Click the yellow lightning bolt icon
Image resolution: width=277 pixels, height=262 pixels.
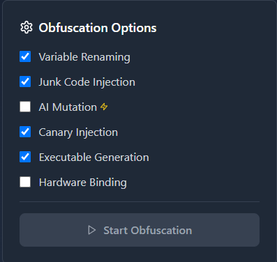click(x=104, y=107)
